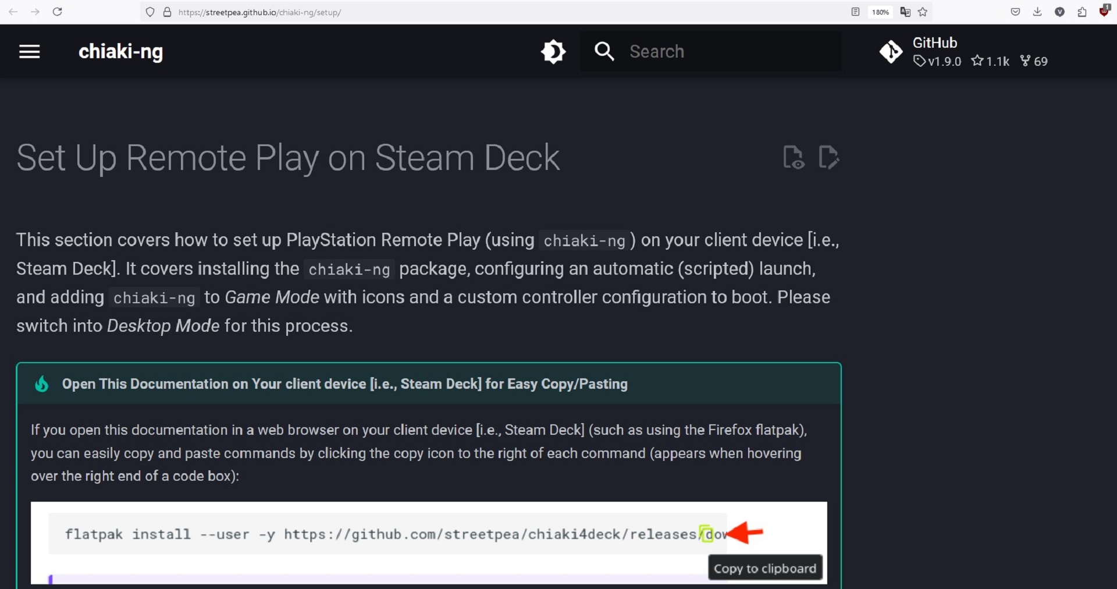Click the search magnifier icon

pyautogui.click(x=604, y=52)
